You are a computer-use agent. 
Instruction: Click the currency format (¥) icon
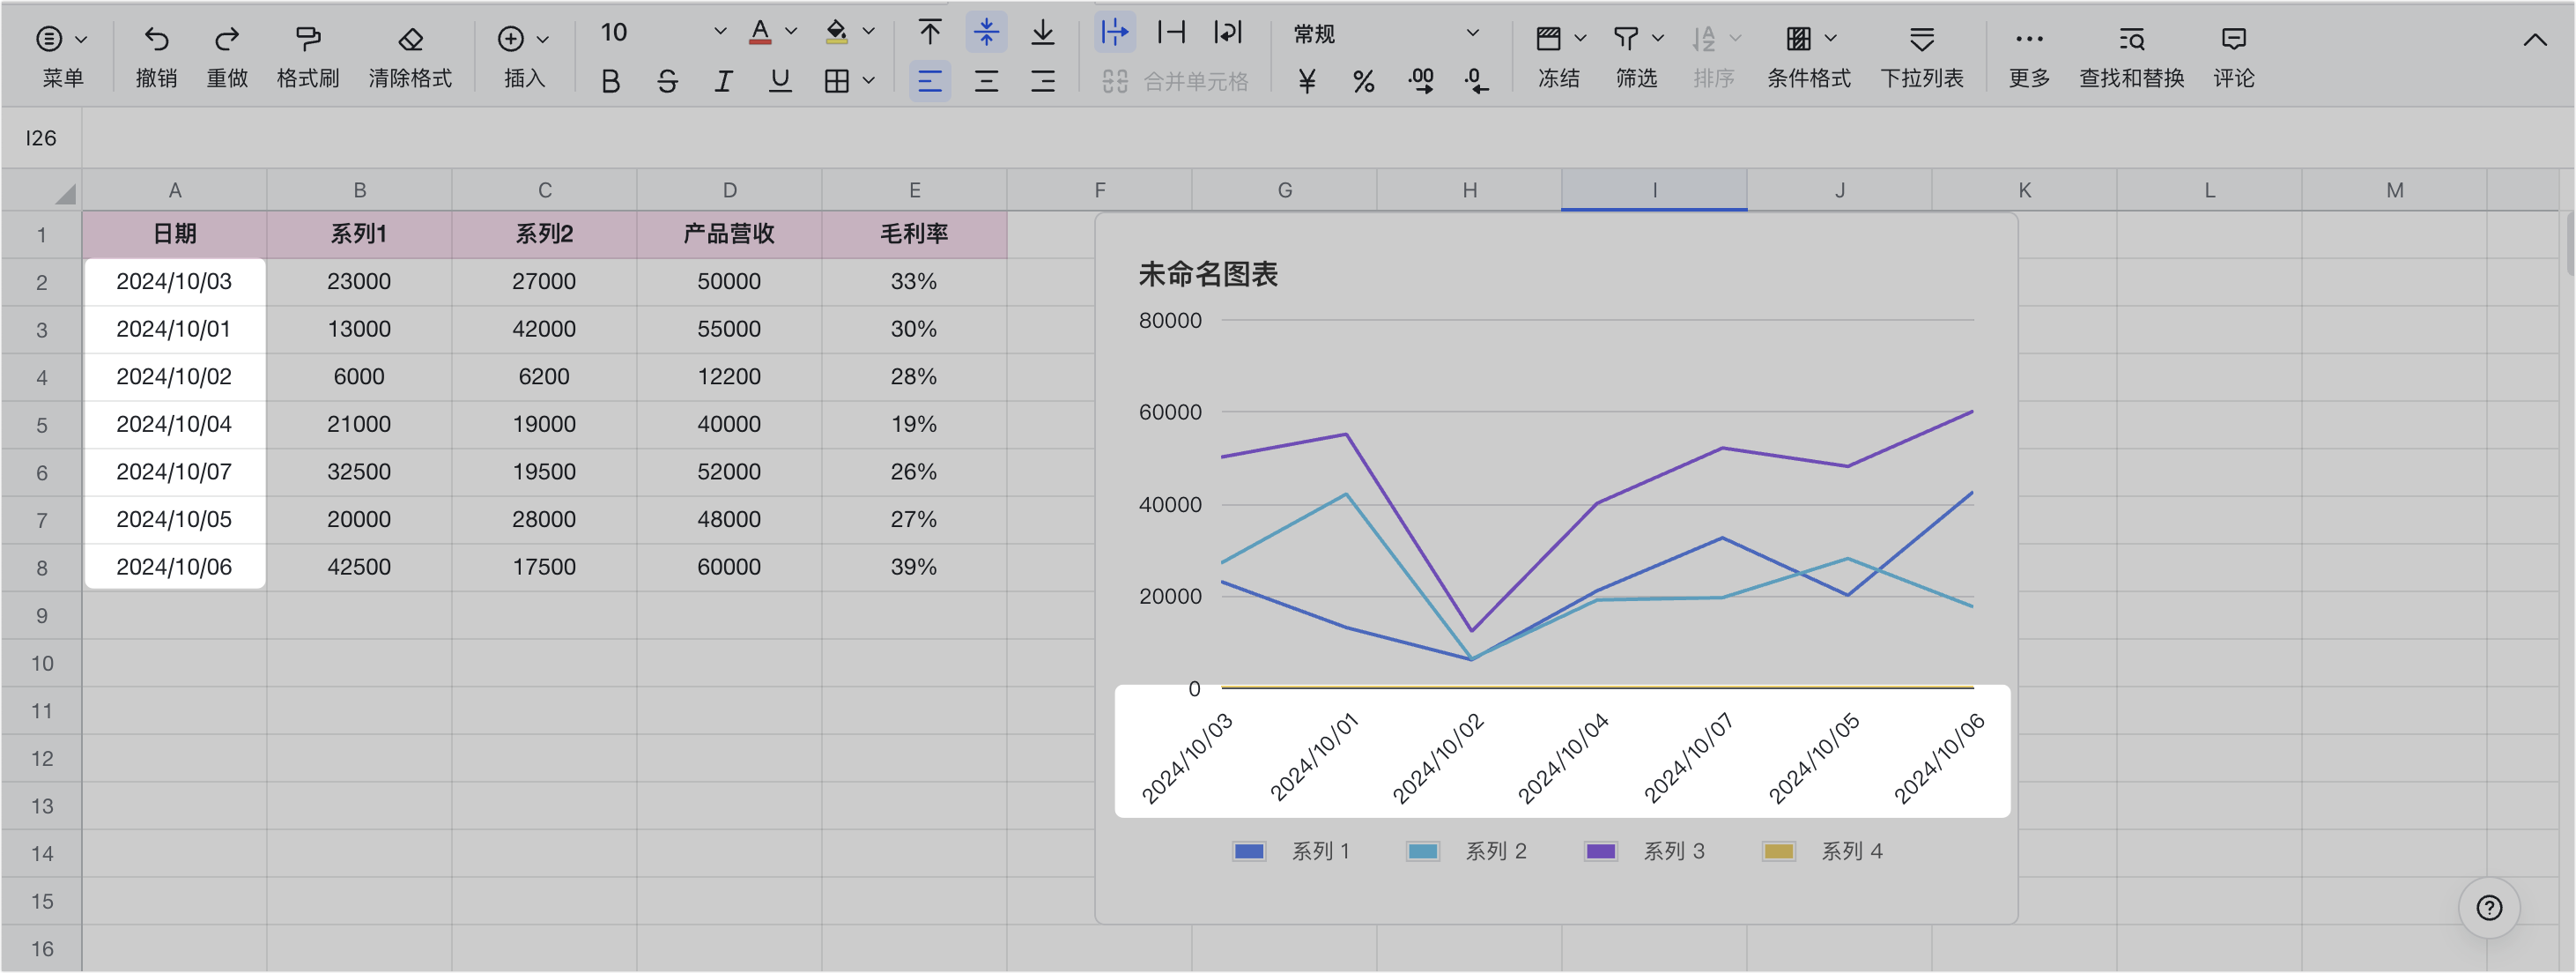[1306, 81]
